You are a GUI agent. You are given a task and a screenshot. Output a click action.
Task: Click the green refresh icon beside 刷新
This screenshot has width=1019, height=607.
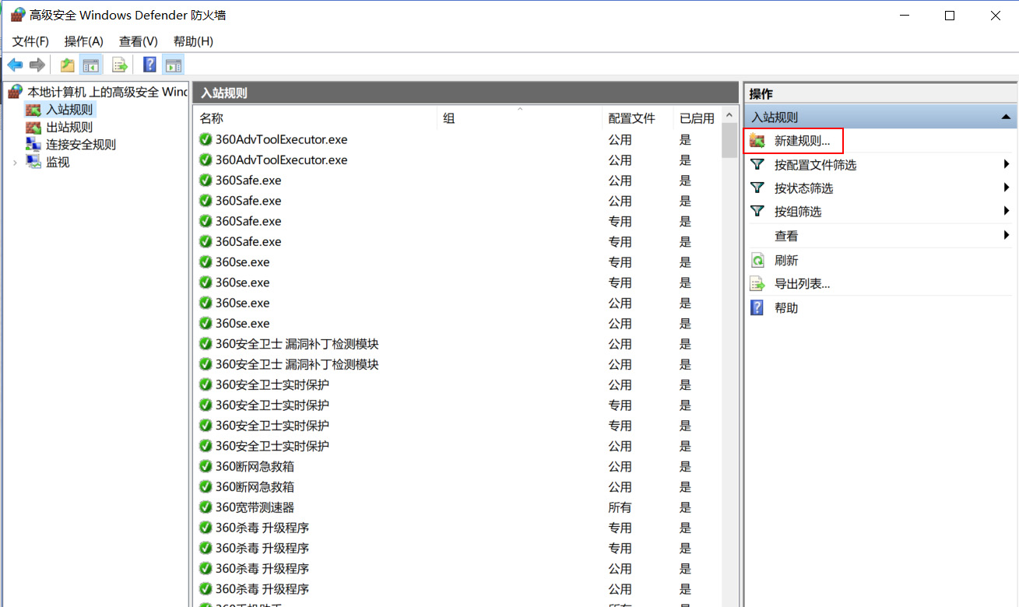(757, 260)
